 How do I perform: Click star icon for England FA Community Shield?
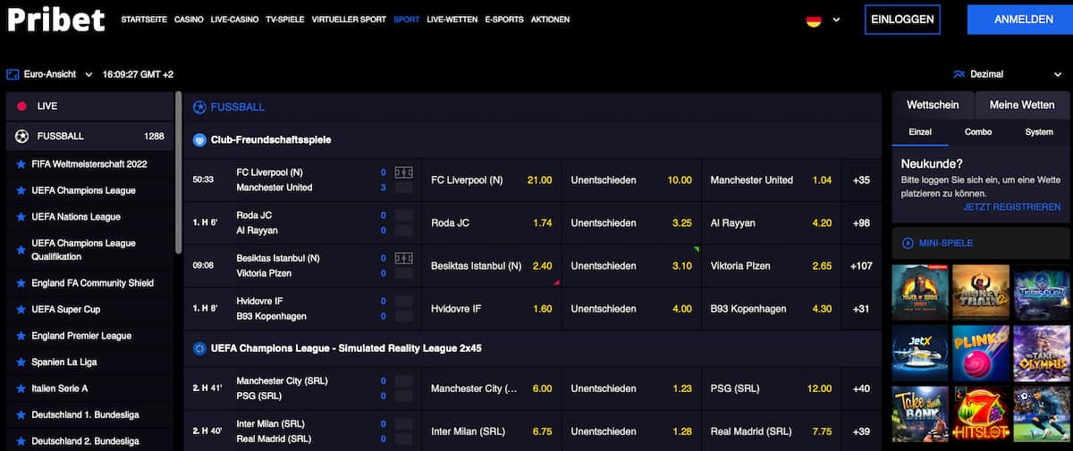[21, 283]
